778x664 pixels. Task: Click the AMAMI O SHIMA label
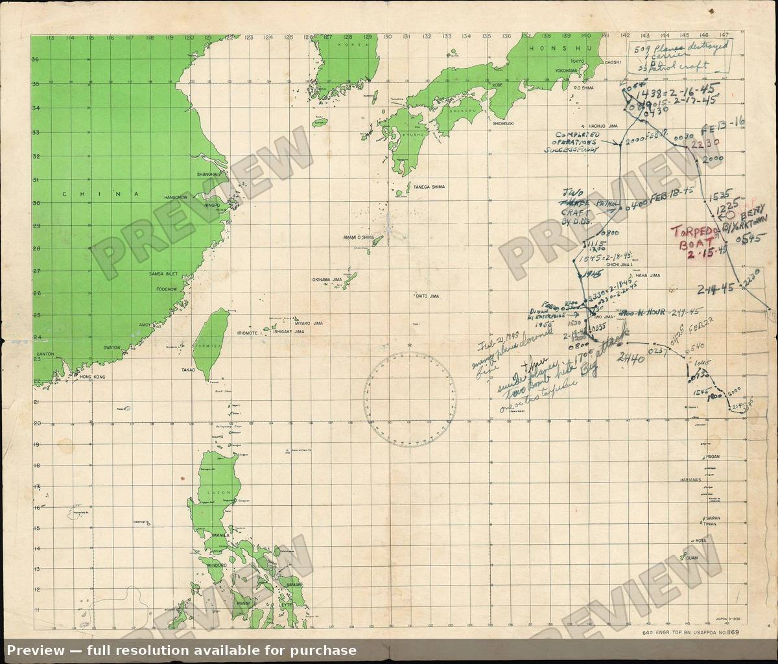(359, 237)
